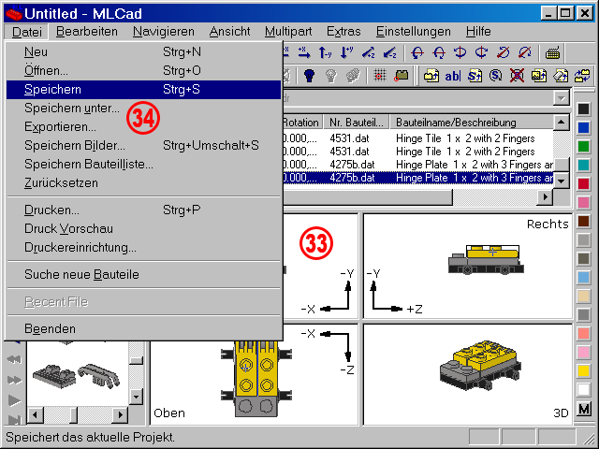Select highlighted 4275b.dat Hinge Plate row
Image resolution: width=599 pixels, height=449 pixels.
coord(418,178)
